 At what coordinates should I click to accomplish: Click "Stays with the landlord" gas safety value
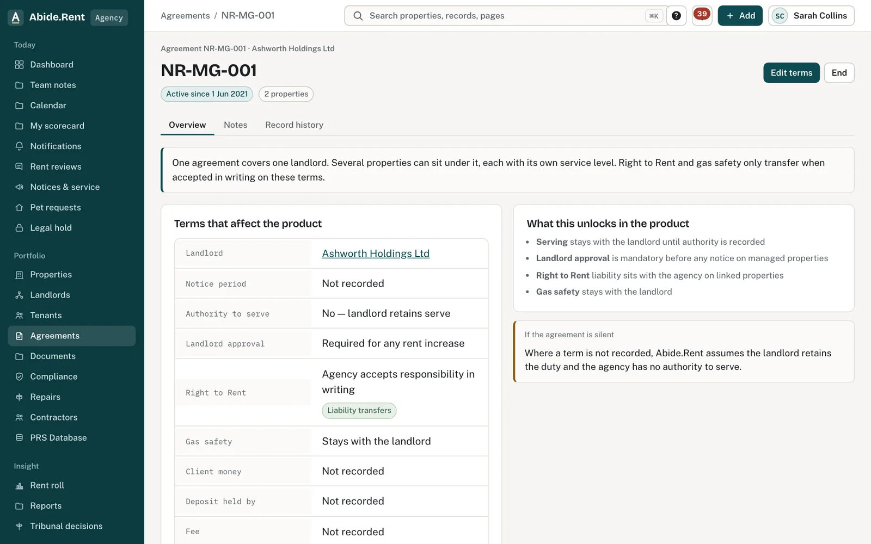376,441
